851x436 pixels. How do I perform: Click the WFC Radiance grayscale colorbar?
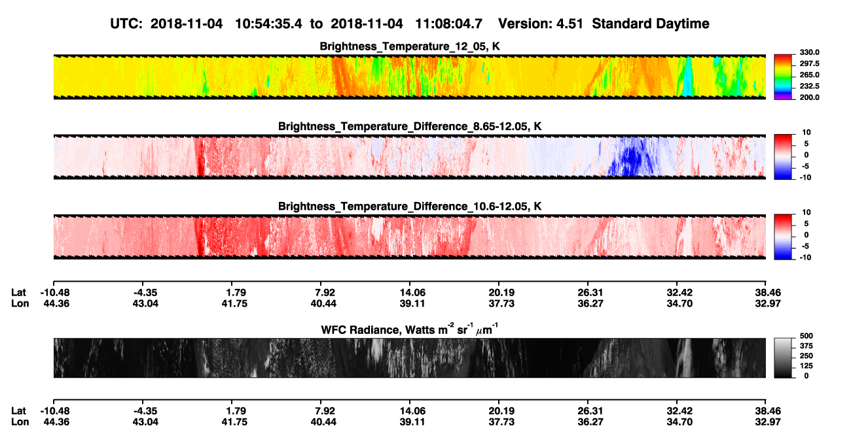[x=783, y=357]
